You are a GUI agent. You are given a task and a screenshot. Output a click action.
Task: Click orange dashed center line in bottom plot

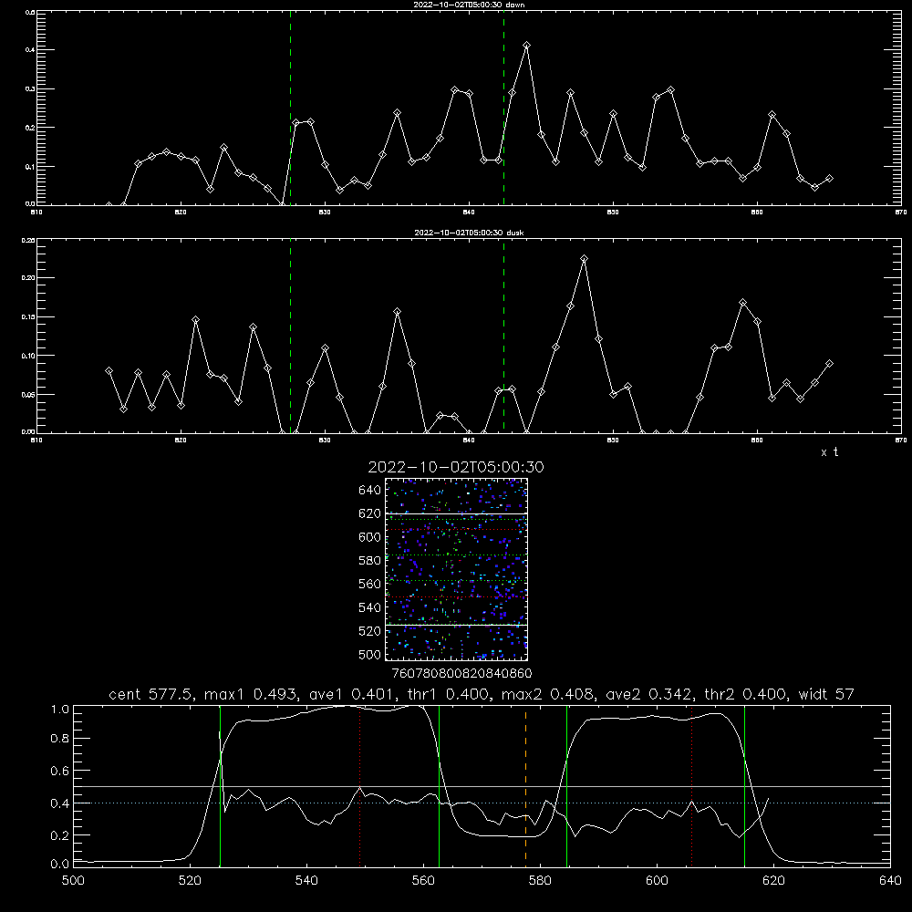[x=526, y=785]
